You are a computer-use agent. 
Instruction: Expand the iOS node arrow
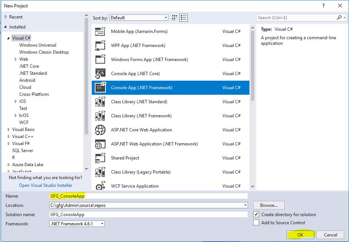[x=16, y=101]
